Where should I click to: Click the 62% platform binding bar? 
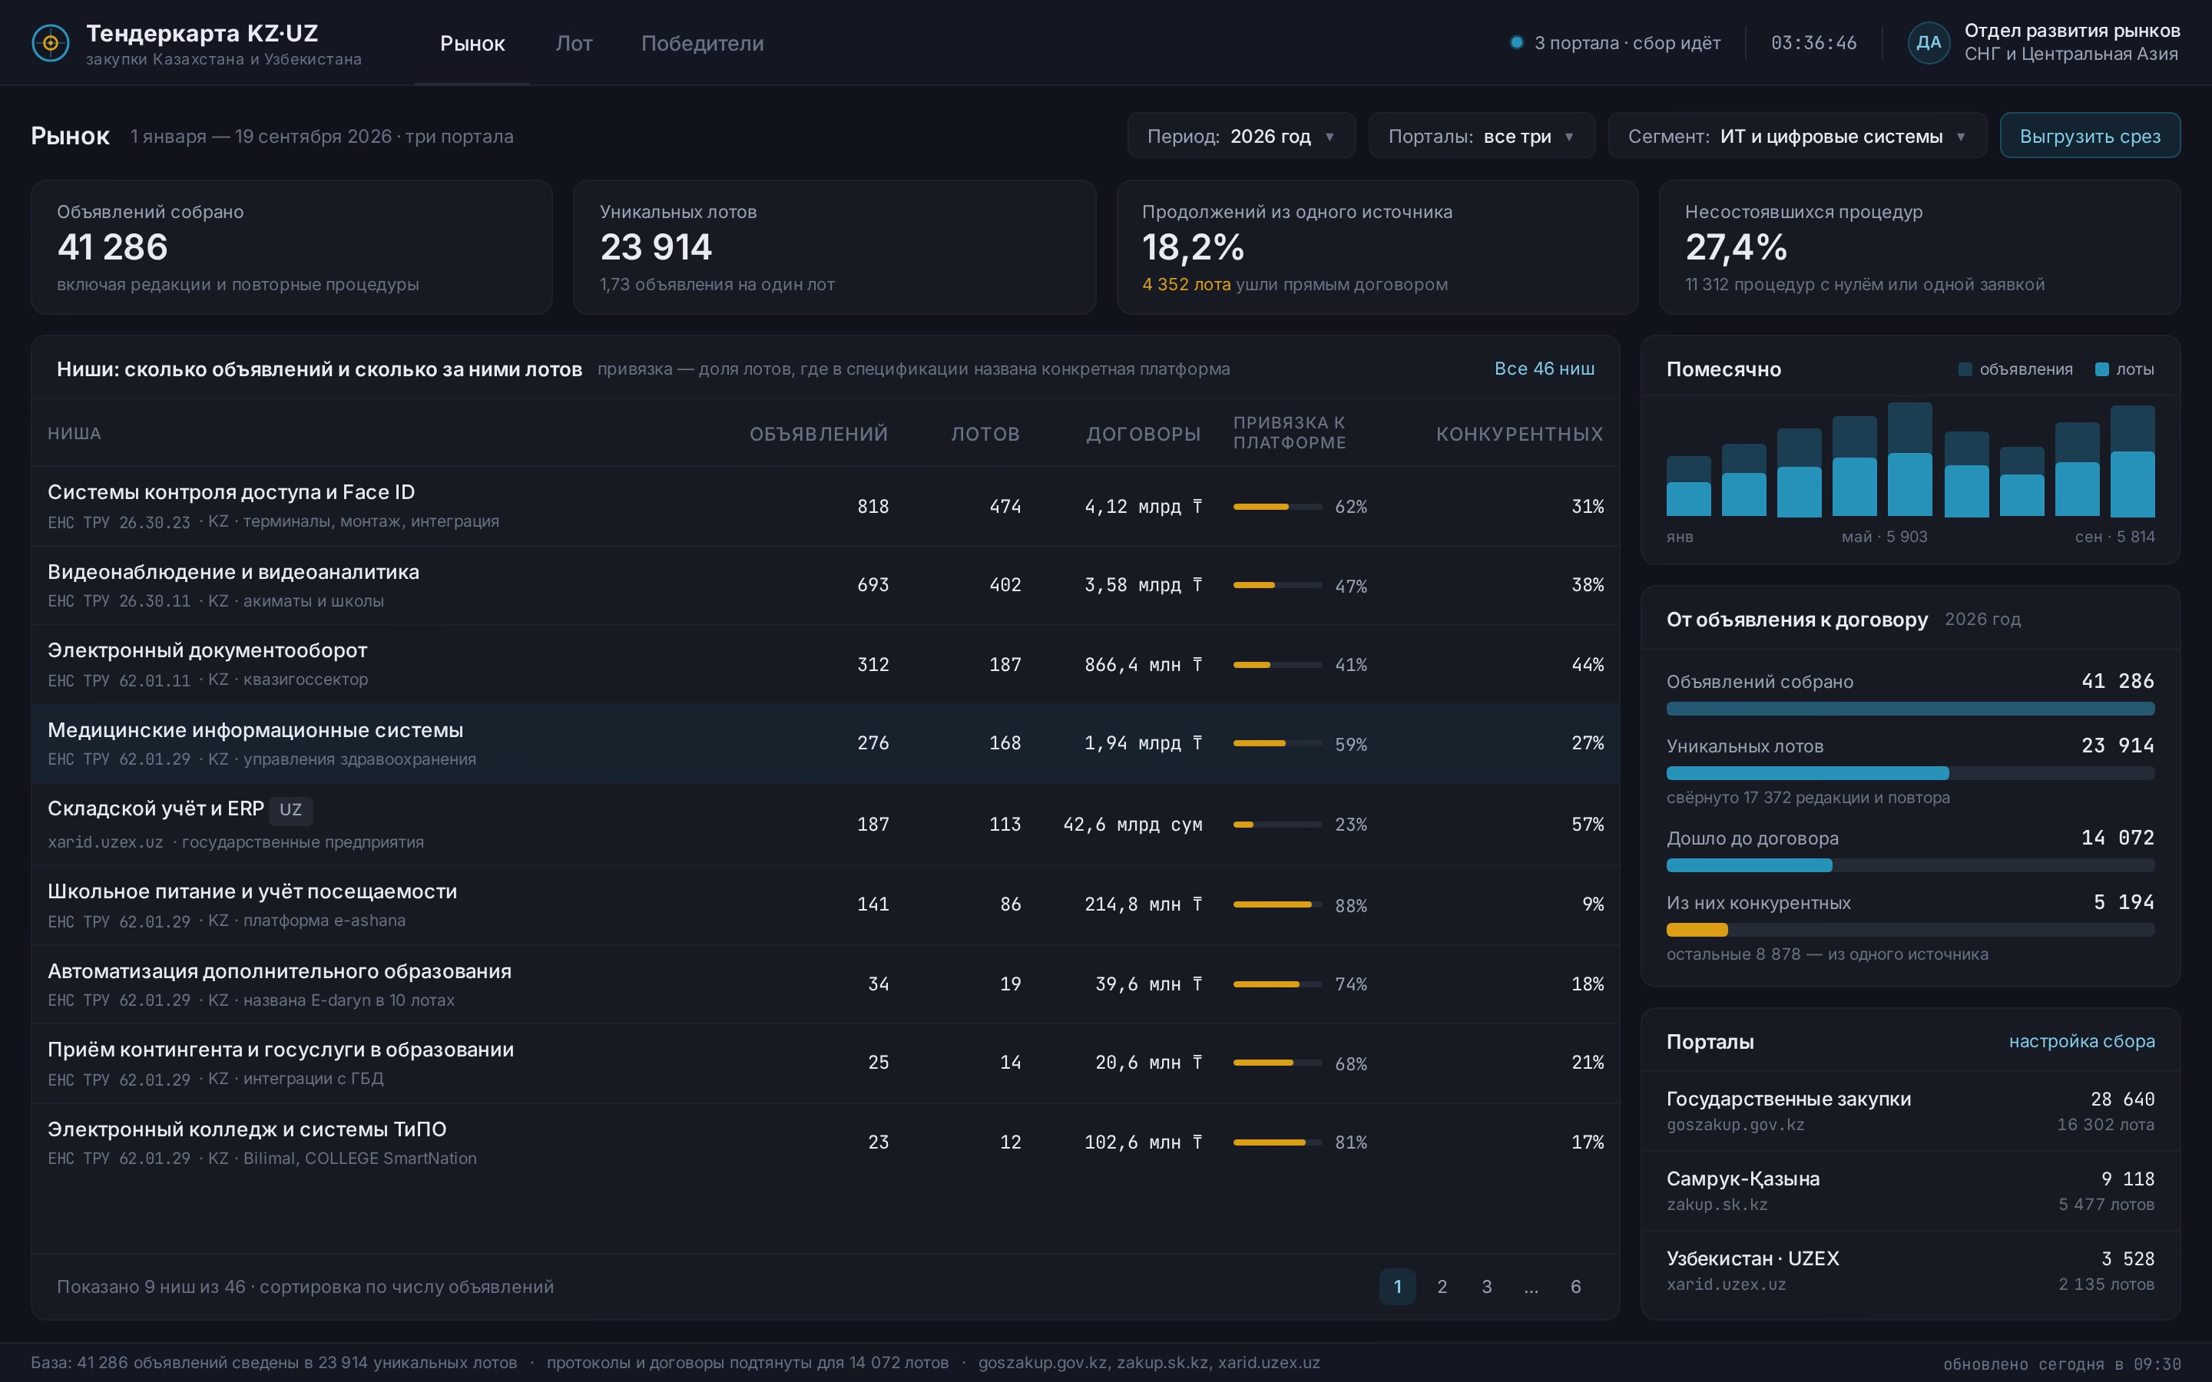[1277, 507]
